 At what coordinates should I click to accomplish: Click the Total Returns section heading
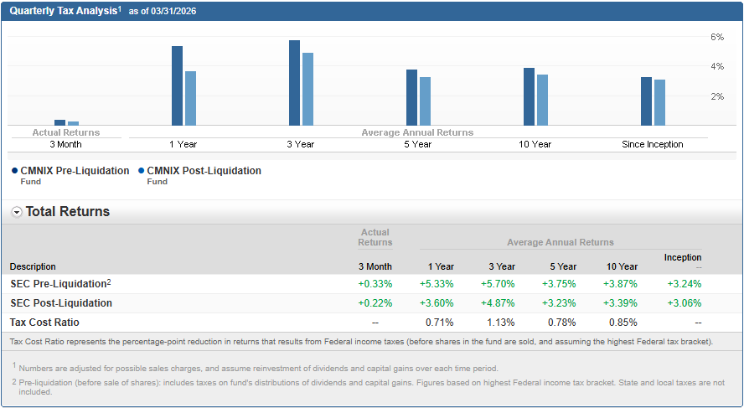click(x=68, y=212)
